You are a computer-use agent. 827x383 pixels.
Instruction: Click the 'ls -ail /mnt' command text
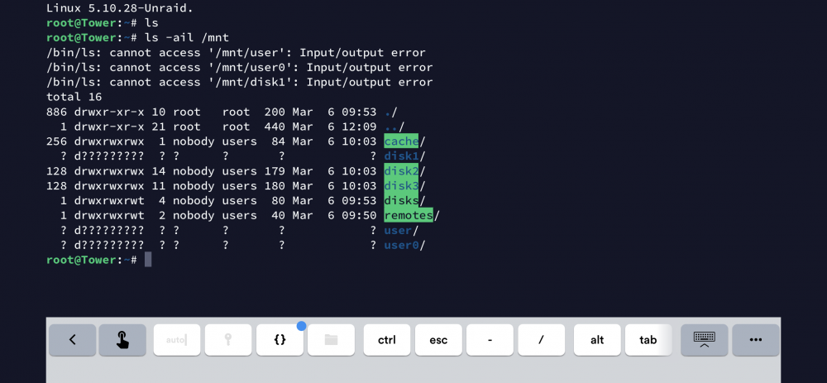pos(187,38)
